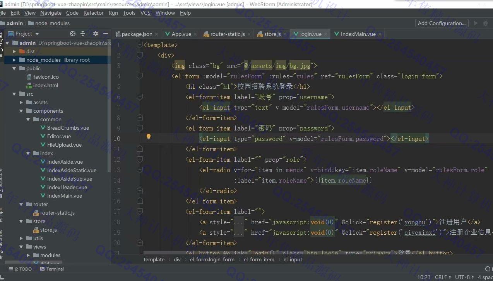493x281 pixels.
Task: Open the Window menu
Action: [165, 13]
